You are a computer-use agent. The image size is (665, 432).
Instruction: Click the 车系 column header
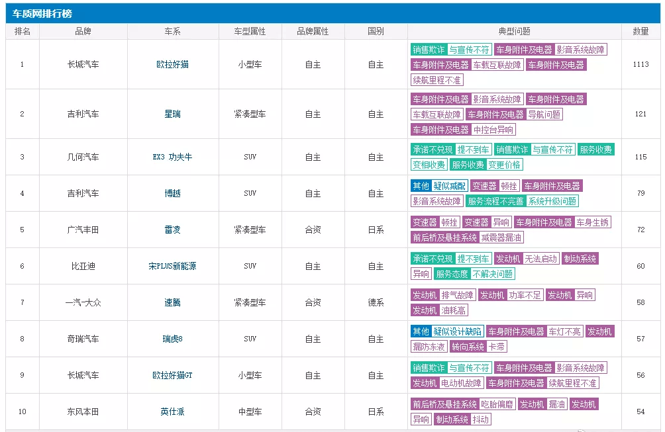tap(173, 31)
